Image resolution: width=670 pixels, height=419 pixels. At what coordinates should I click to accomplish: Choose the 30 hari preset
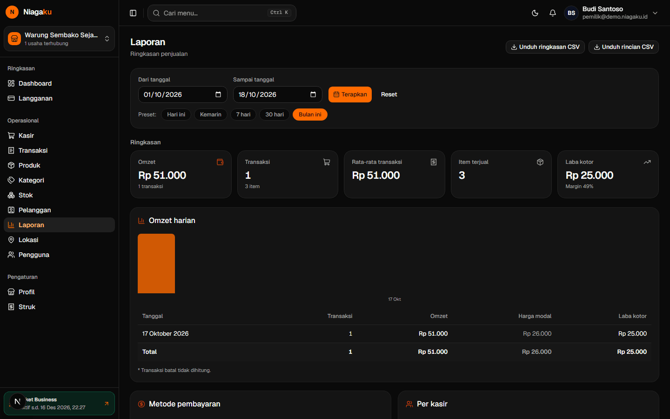click(275, 115)
